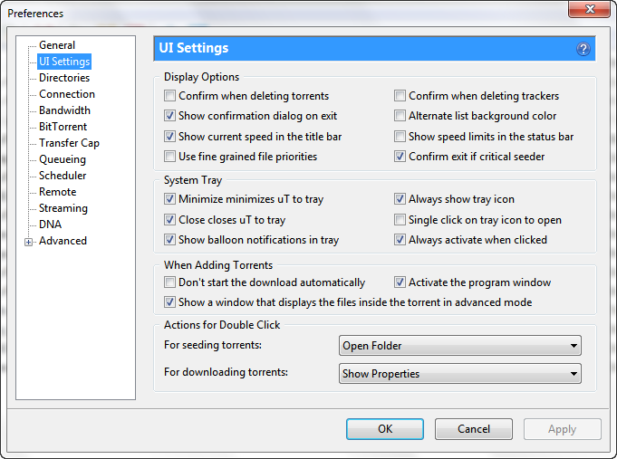Image resolution: width=617 pixels, height=459 pixels.
Task: Enable Confirm when deleting torrents
Action: tap(169, 96)
